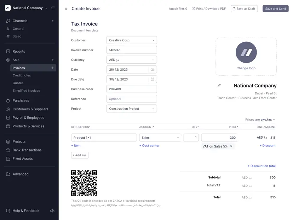The height and width of the screenshot is (220, 293).
Task: Click the General channel hash icon
Action: (8, 29)
